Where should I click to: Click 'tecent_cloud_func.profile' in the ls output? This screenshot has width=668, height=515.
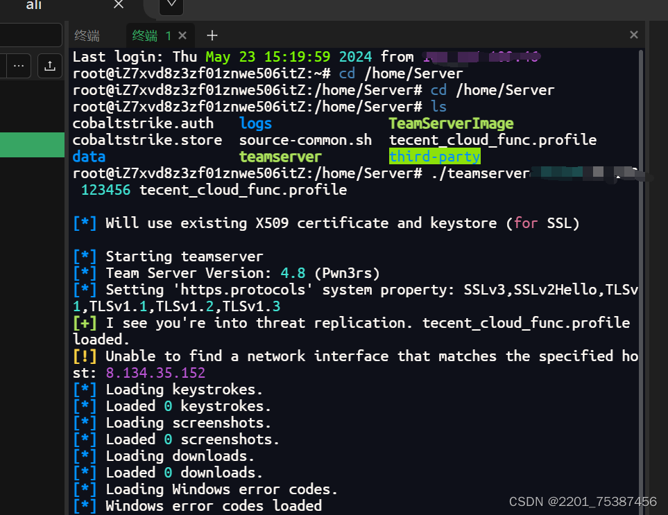pos(493,140)
